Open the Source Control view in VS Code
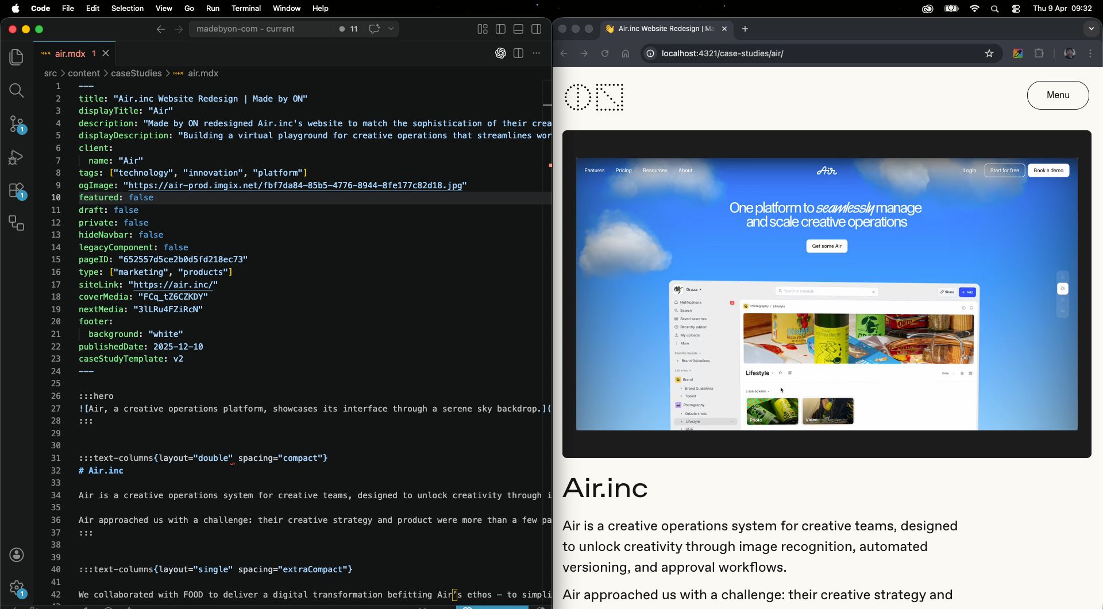This screenshot has width=1103, height=609. (x=16, y=124)
